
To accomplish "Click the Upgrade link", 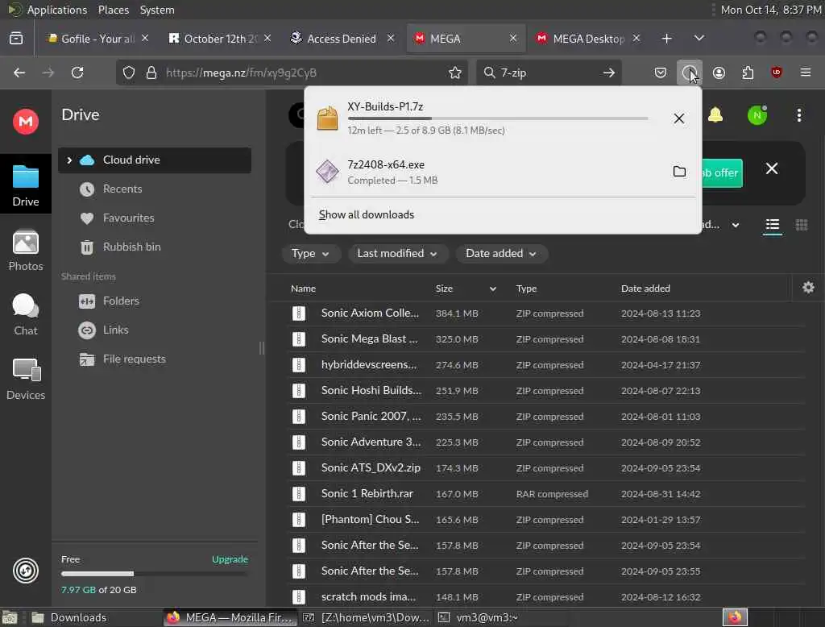I will [230, 559].
